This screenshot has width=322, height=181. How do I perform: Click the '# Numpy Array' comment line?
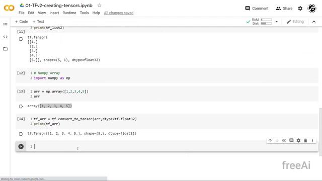(x=47, y=73)
